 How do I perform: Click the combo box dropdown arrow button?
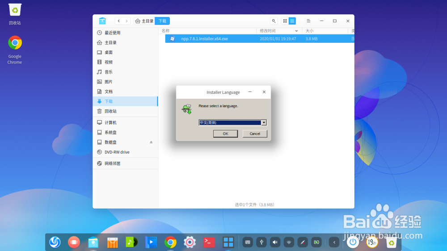pyautogui.click(x=264, y=122)
